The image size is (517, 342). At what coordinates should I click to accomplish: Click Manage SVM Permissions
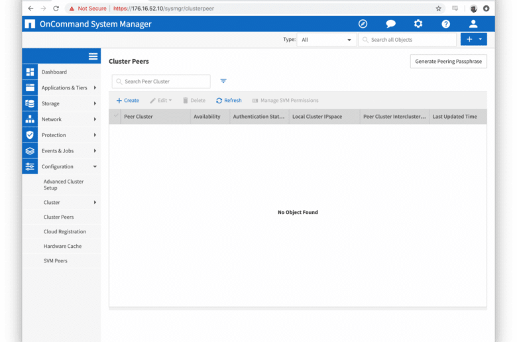point(285,101)
